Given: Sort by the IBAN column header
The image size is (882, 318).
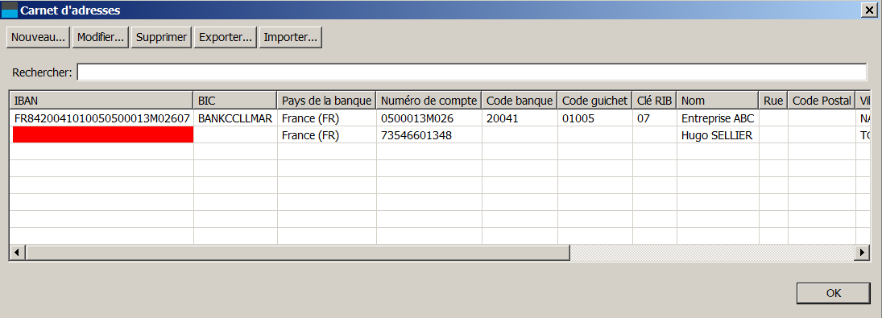Looking at the screenshot, I should tap(101, 101).
